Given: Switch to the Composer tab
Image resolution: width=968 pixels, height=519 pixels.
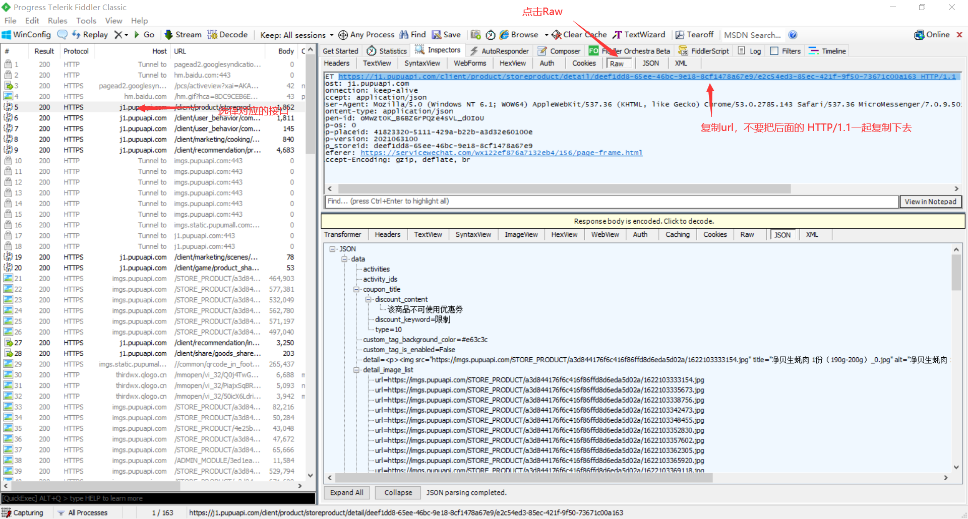Looking at the screenshot, I should [559, 51].
